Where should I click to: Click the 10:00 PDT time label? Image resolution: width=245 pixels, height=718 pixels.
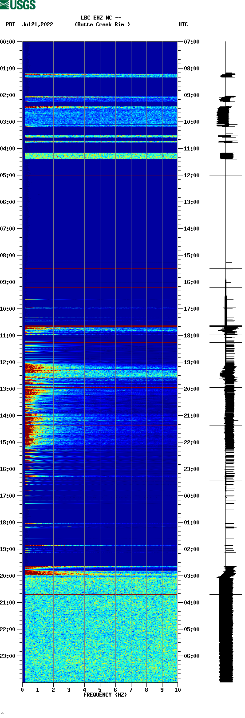tap(8, 309)
